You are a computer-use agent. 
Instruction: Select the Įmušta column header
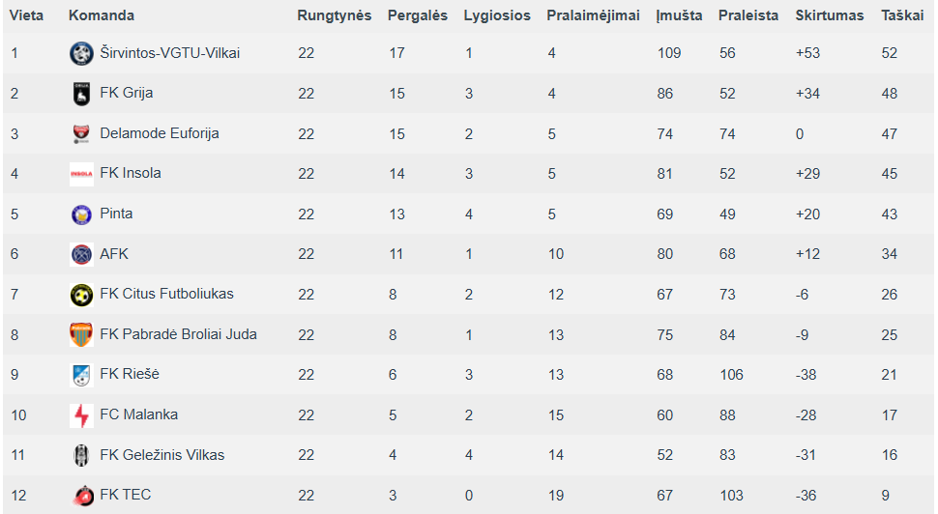(679, 15)
